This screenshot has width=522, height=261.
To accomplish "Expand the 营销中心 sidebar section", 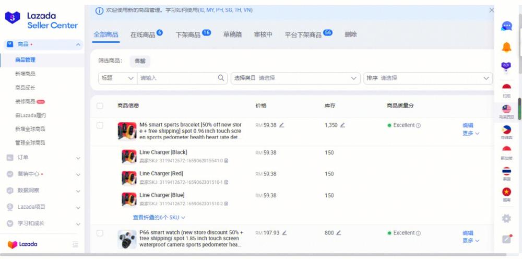I will click(x=78, y=174).
